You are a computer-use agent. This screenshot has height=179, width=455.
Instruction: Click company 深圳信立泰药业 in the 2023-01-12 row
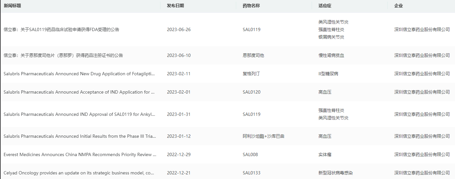click(x=422, y=136)
